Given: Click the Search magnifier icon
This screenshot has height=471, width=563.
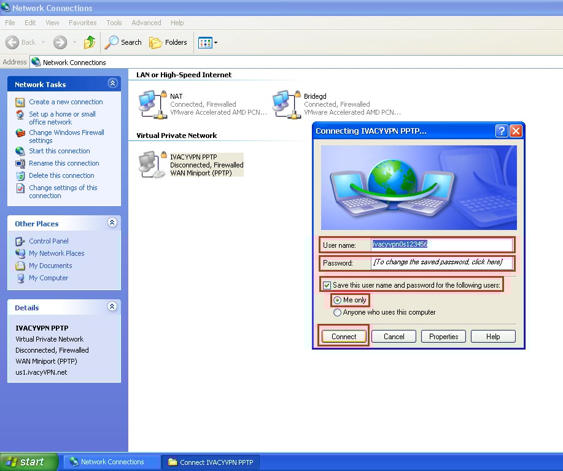Looking at the screenshot, I should click(111, 42).
